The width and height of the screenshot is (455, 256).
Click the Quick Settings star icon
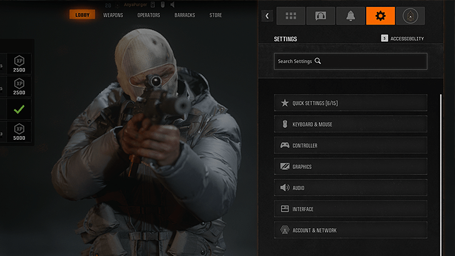click(x=284, y=102)
